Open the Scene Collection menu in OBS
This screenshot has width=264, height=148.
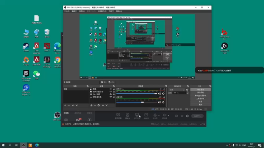click(102, 11)
